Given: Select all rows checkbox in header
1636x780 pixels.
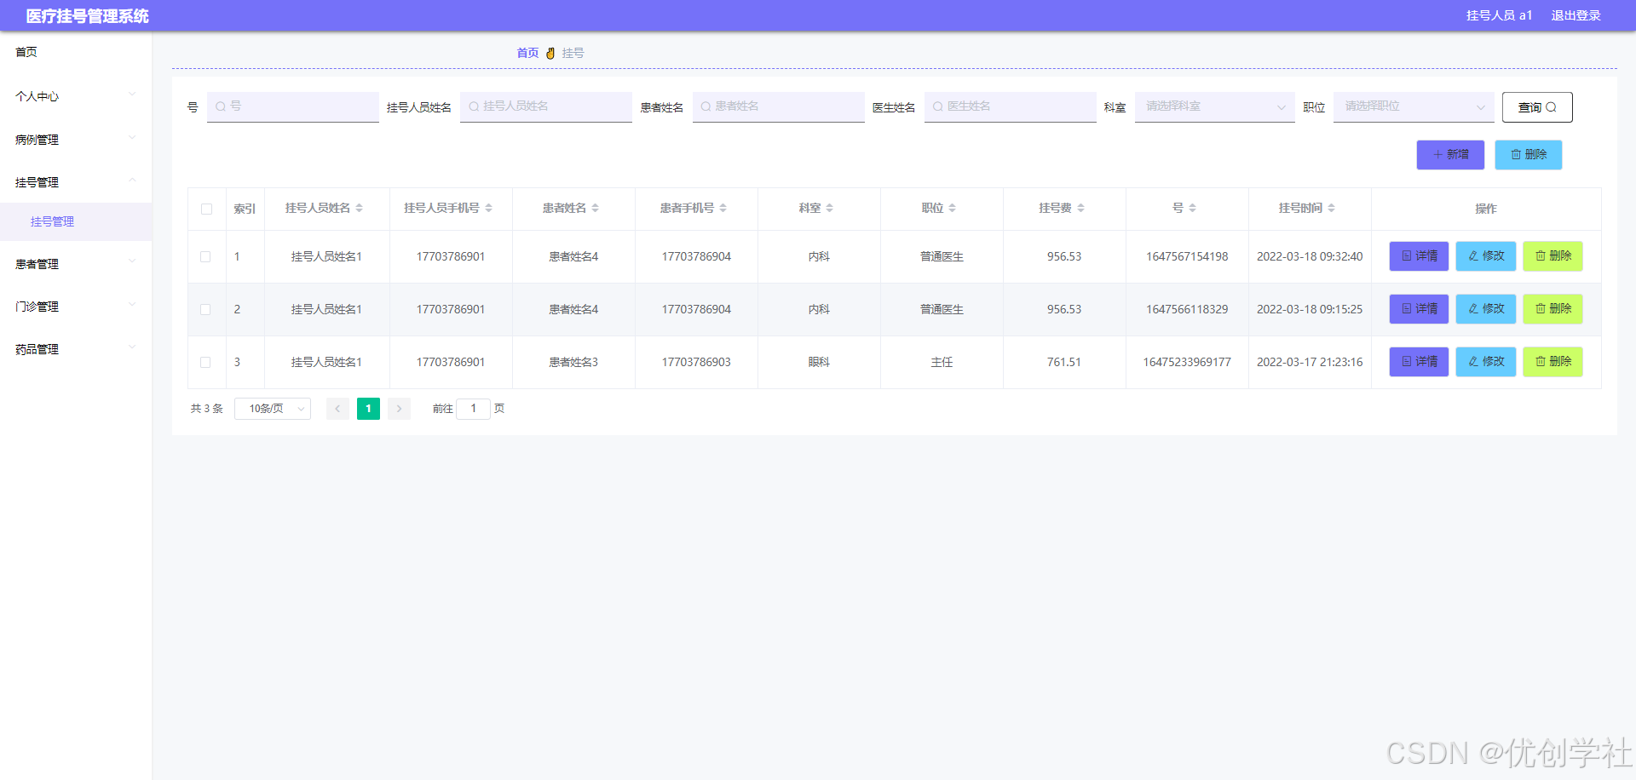Looking at the screenshot, I should (x=206, y=209).
